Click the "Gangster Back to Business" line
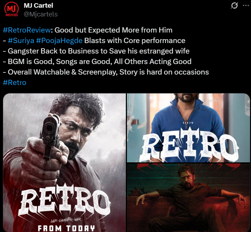The width and height of the screenshot is (251, 232). 96,51
